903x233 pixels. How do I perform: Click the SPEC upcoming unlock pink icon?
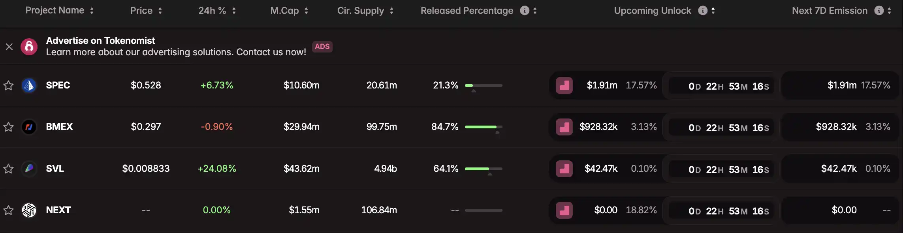(564, 85)
